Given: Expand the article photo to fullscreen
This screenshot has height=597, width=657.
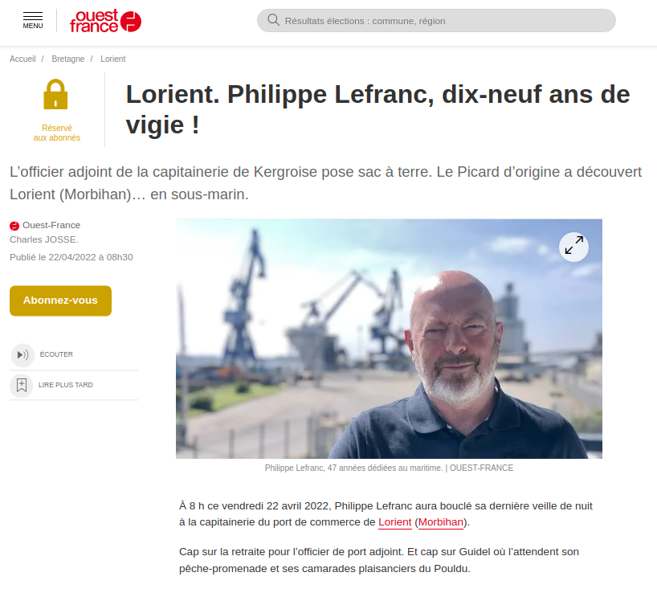Looking at the screenshot, I should (x=573, y=247).
